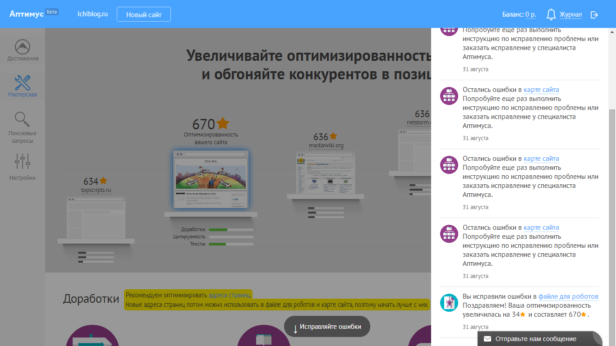Open Достижения in the sidebar
The image size is (616, 346).
point(23,50)
